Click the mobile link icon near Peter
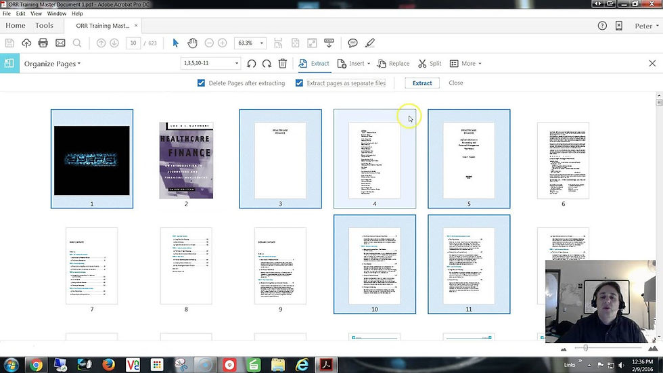 619,26
